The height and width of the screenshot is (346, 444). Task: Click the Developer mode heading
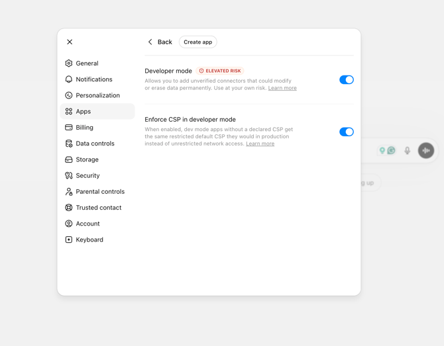pyautogui.click(x=168, y=71)
